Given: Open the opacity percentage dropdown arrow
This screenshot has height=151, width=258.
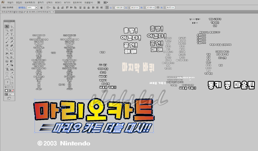Looking at the screenshot, I should pyautogui.click(x=36, y=7).
